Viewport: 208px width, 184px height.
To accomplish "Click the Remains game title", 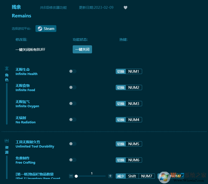I will 21,16.
